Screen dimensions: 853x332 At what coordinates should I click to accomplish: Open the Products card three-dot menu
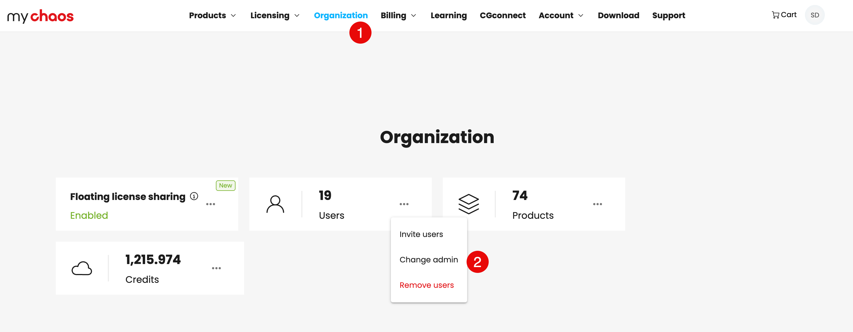597,204
